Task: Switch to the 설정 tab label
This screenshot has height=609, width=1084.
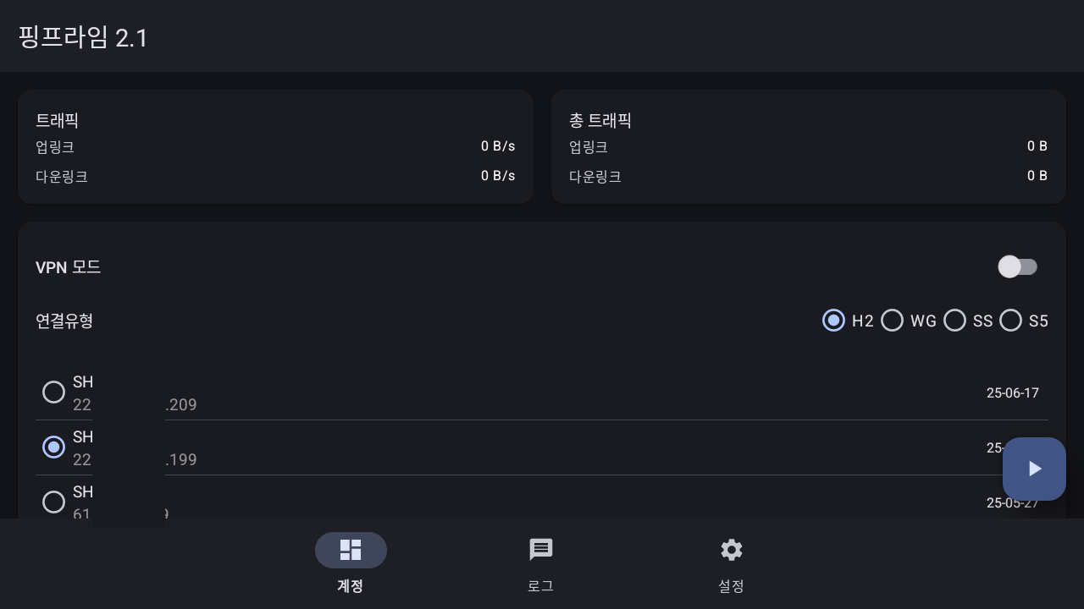Action: coord(731,585)
